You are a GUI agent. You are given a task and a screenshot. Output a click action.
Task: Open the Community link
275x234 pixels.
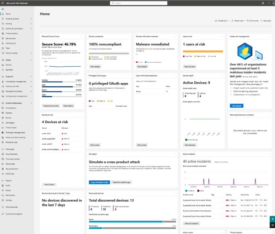pos(253,21)
